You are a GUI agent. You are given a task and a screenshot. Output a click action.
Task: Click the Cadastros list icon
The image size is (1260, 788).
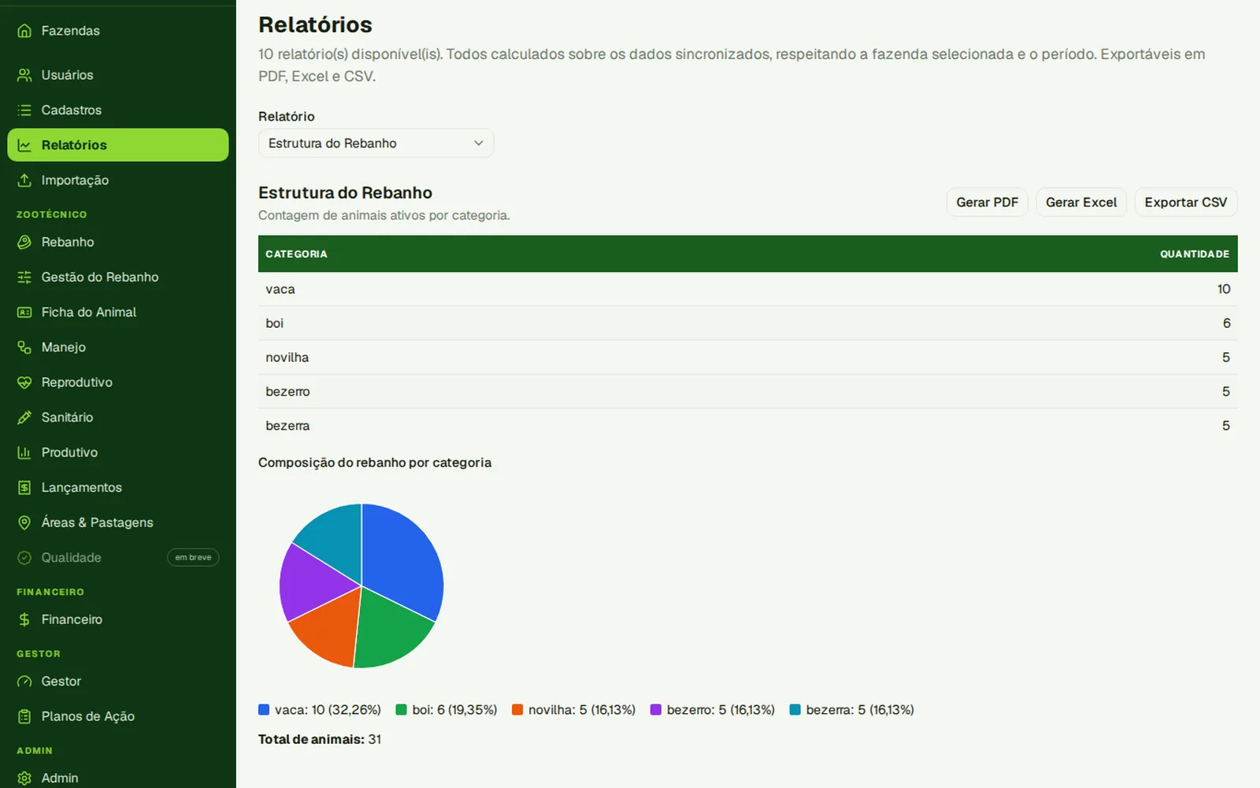pos(24,110)
